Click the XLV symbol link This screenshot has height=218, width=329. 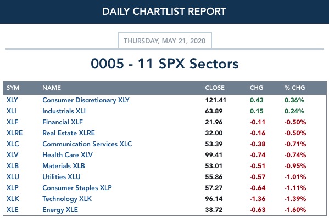(x=12, y=155)
